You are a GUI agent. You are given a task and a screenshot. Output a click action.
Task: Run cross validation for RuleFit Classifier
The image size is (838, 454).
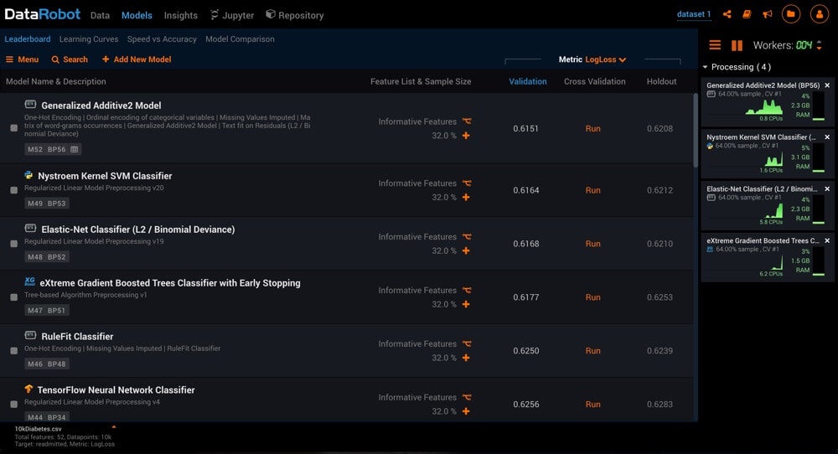[592, 351]
